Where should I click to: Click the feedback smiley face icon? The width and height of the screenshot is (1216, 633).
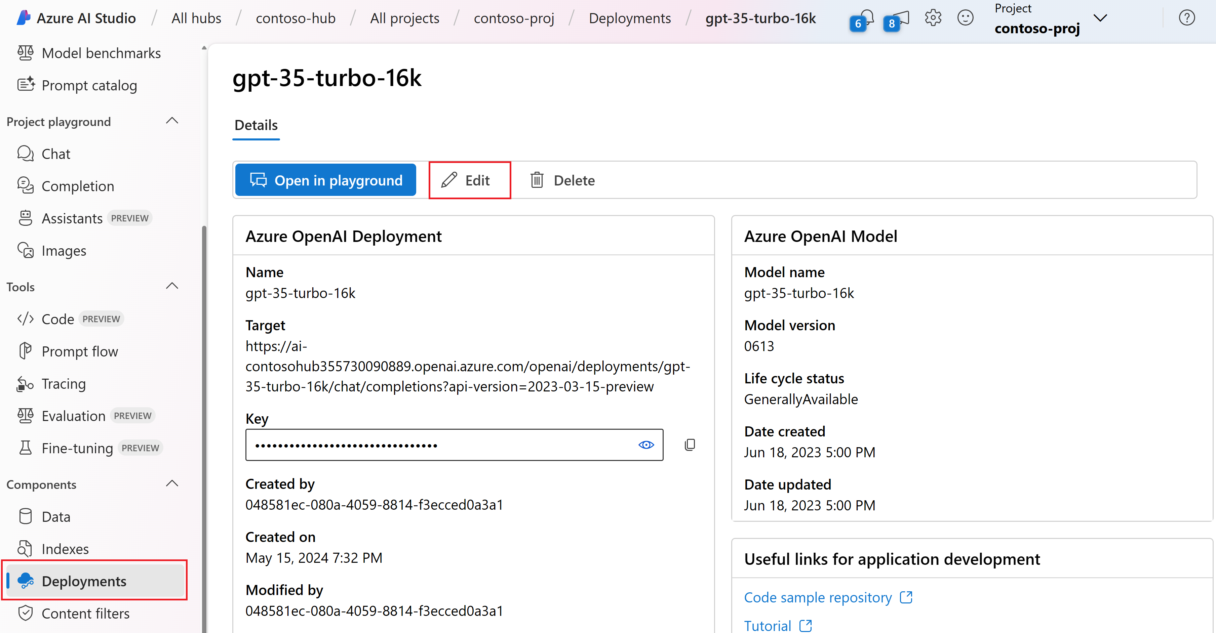tap(965, 18)
